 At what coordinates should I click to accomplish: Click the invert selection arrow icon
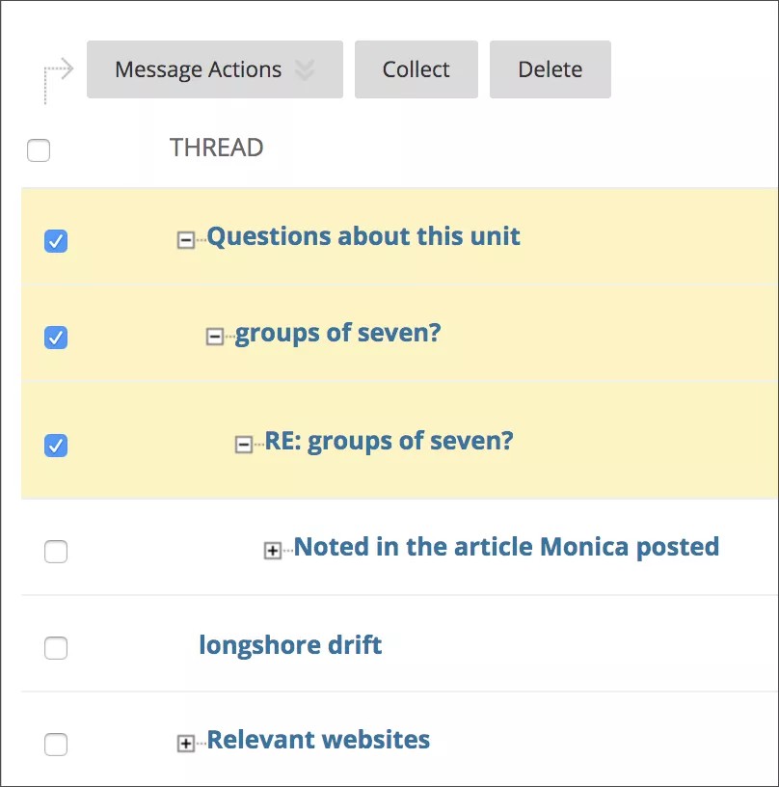pos(56,69)
